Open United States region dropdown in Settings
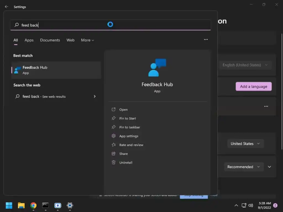 (x=245, y=144)
